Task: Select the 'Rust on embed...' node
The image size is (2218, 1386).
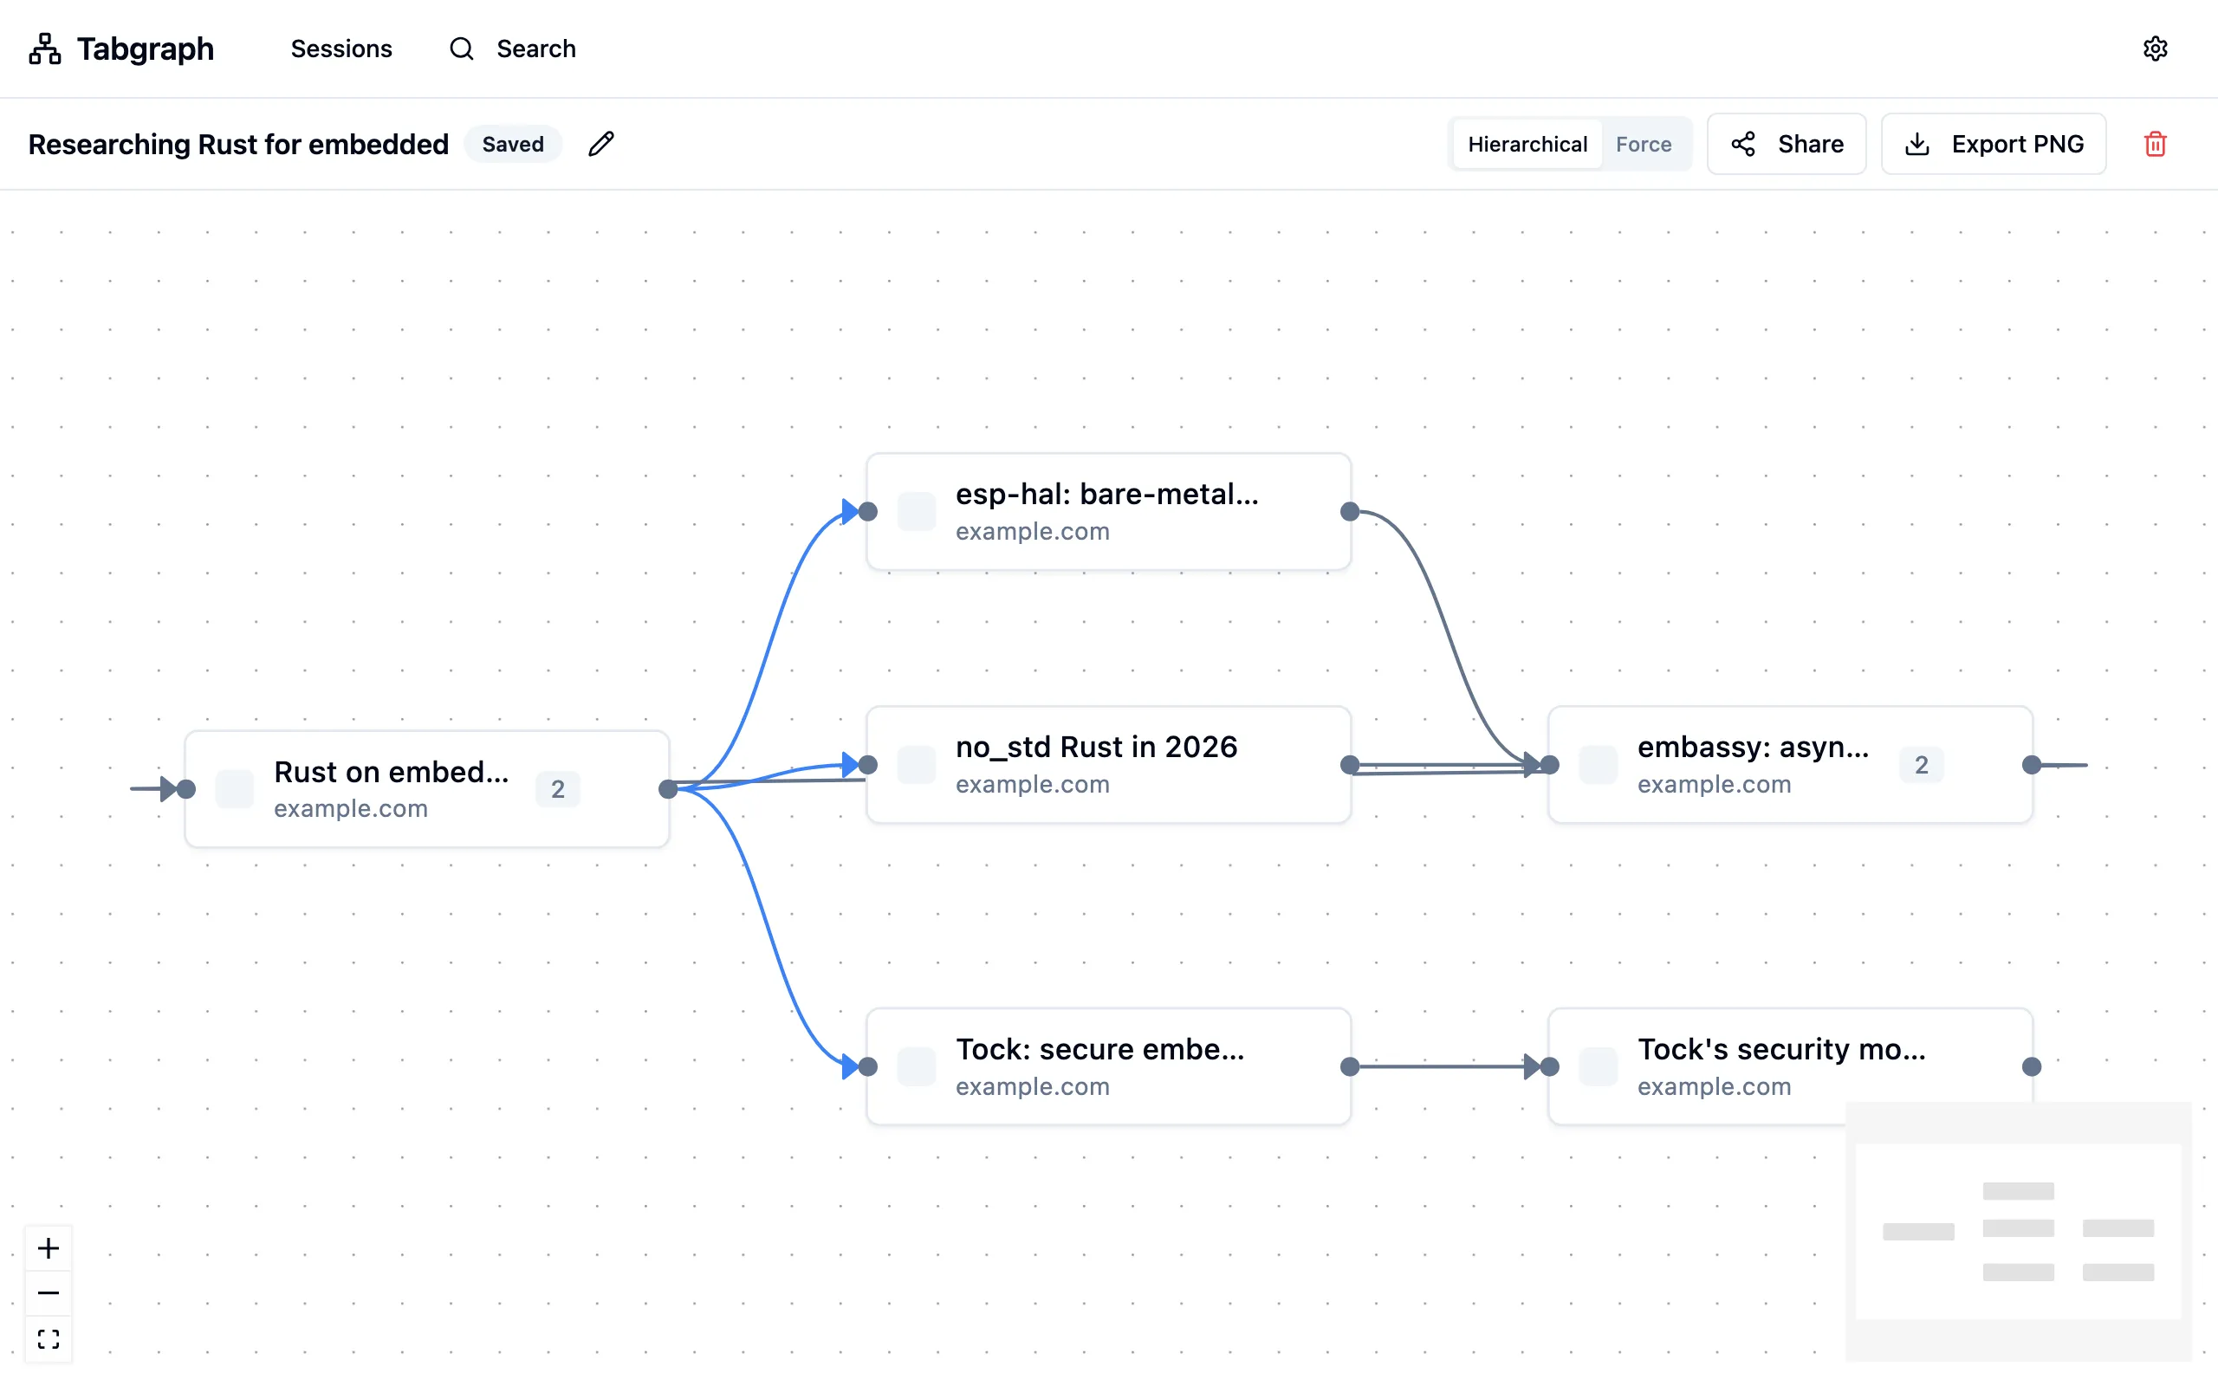Action: click(427, 789)
